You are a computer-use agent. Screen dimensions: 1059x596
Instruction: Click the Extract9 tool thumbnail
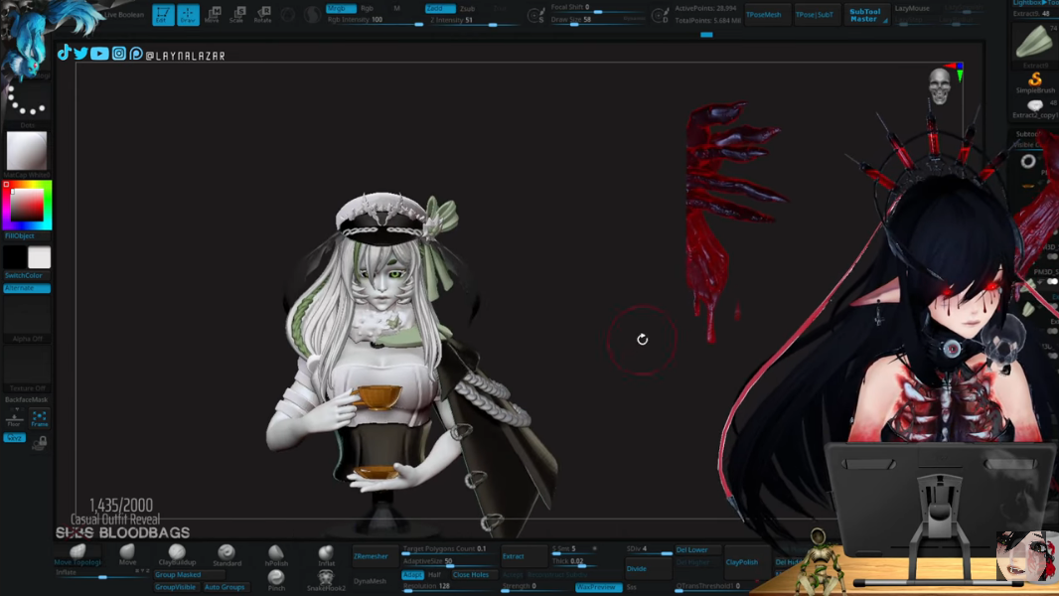1033,43
